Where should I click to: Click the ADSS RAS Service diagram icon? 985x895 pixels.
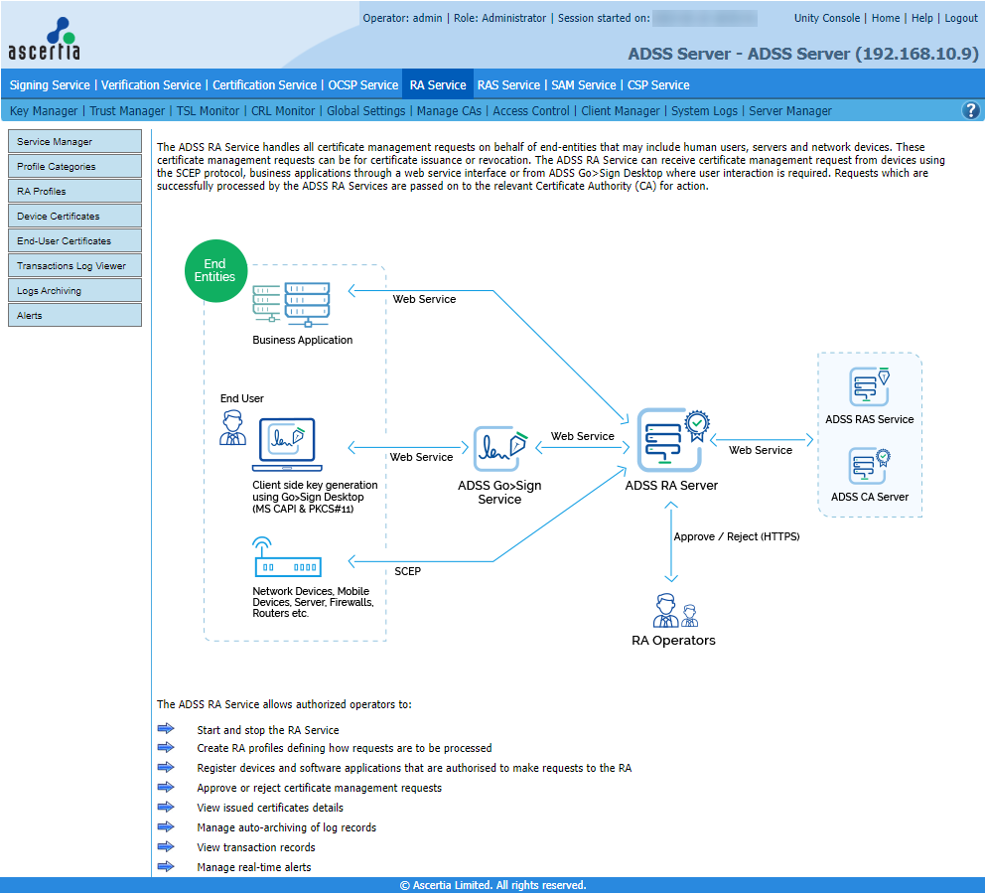pos(869,387)
